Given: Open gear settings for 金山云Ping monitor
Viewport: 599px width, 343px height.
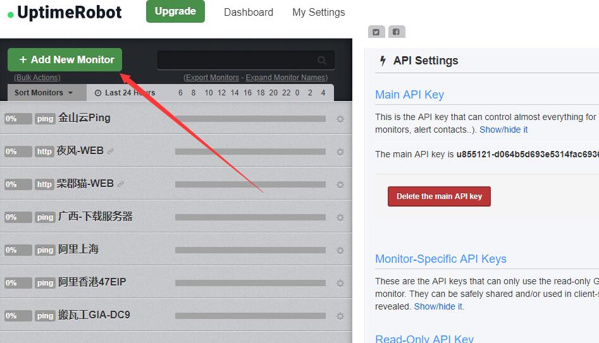Looking at the screenshot, I should [x=340, y=119].
